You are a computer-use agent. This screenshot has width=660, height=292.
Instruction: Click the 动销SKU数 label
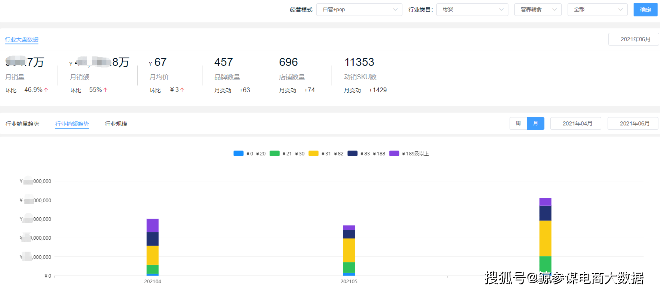(x=360, y=77)
